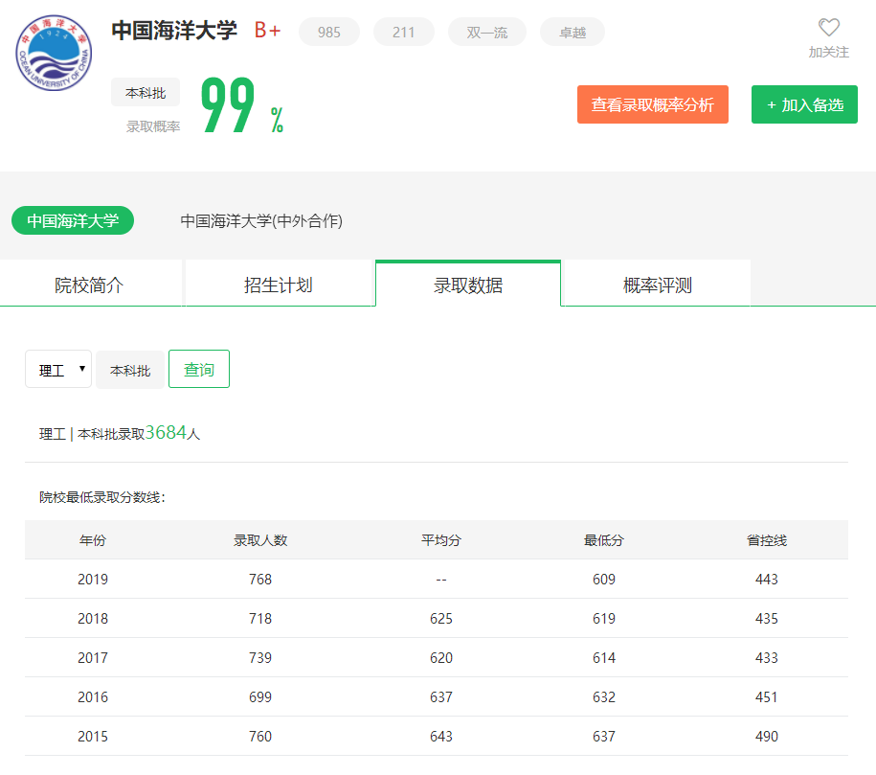Click the 3684 admitted count number
The image size is (876, 775).
pyautogui.click(x=166, y=432)
